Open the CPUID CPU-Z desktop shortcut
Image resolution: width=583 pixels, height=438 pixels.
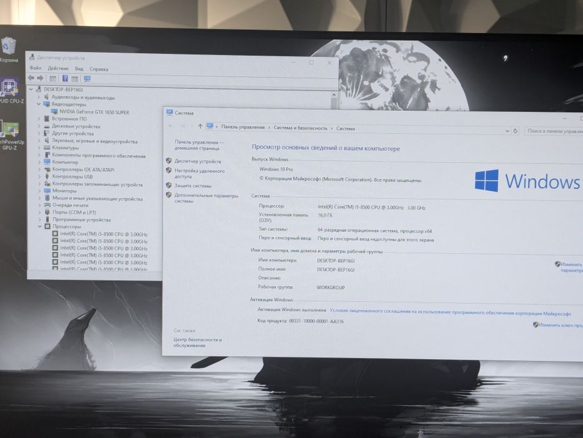tap(11, 91)
